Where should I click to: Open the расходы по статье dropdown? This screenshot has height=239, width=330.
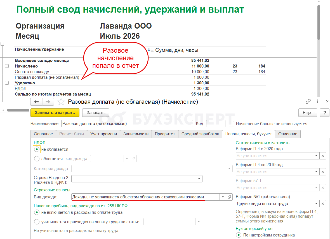(199, 222)
